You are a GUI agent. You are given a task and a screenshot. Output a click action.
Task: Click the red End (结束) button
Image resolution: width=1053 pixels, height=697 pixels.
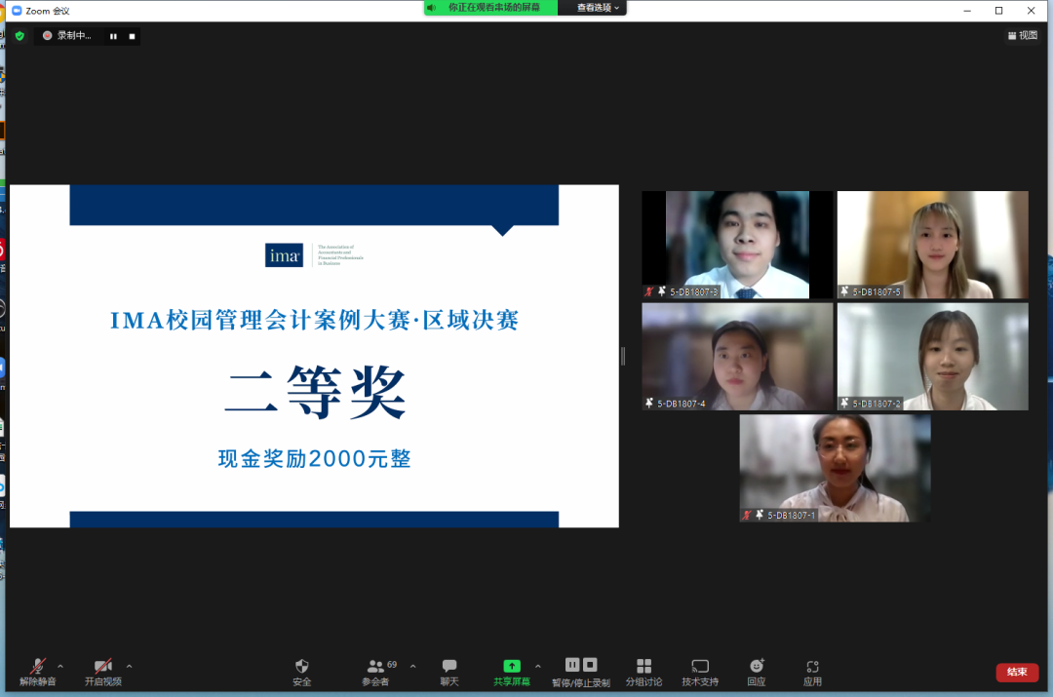click(1017, 672)
